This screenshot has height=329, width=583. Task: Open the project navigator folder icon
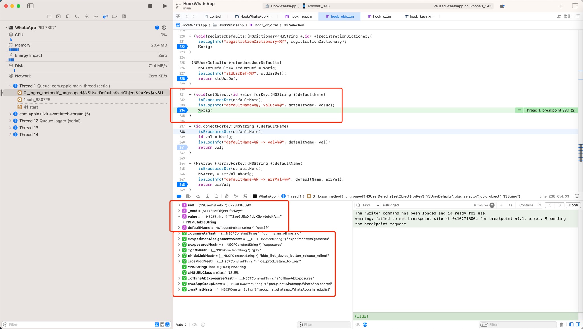(x=49, y=16)
